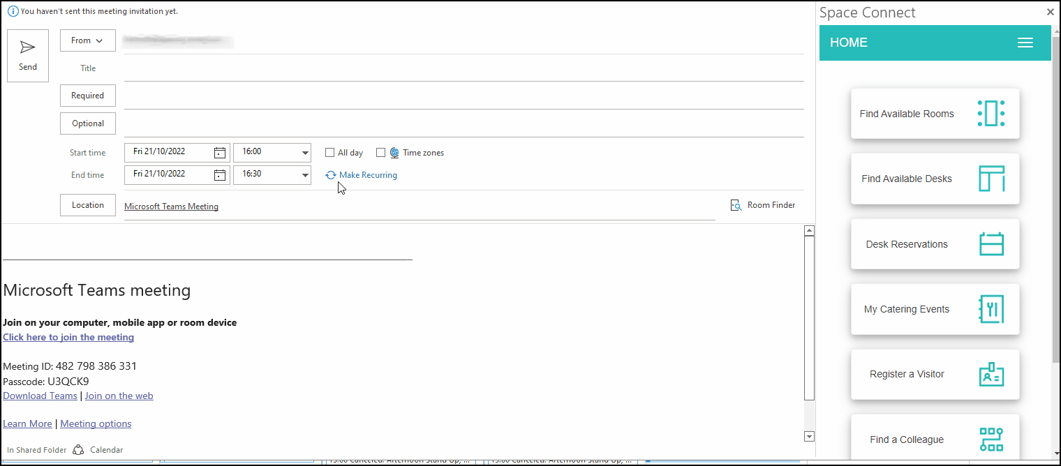Image resolution: width=1061 pixels, height=466 pixels.
Task: Open the From account dropdown
Action: click(x=88, y=40)
